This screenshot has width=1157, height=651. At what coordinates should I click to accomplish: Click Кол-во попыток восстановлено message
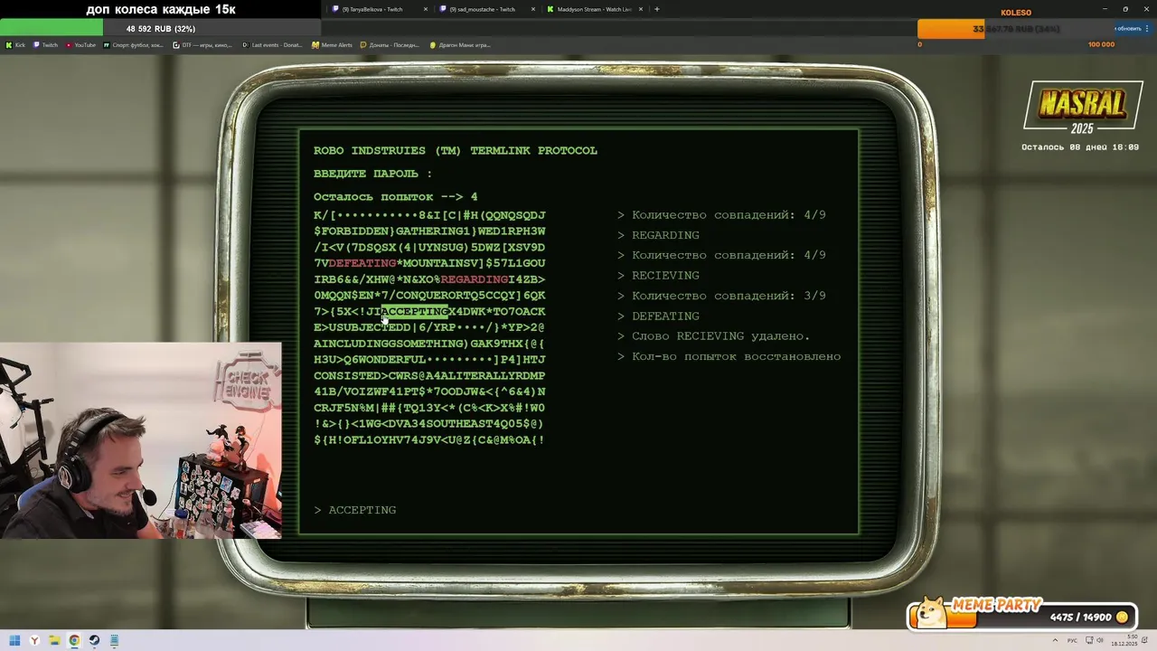(x=729, y=356)
